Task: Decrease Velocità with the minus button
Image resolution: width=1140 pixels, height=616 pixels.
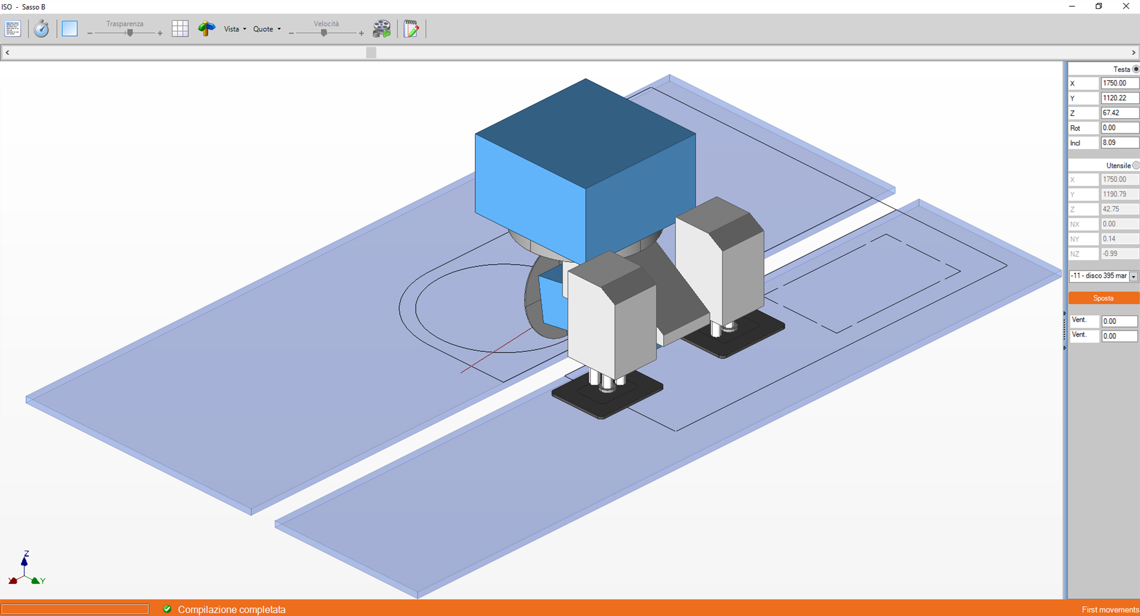Action: (x=291, y=33)
